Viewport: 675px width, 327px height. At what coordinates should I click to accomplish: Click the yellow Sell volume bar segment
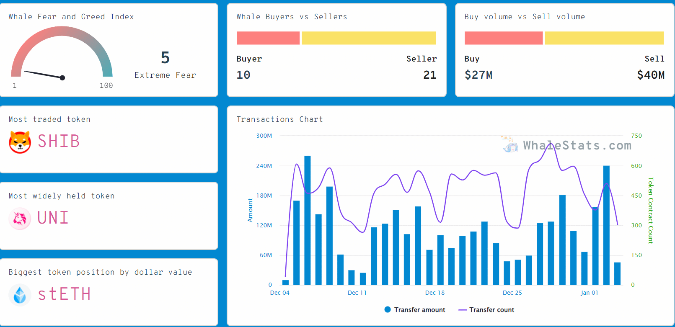click(x=604, y=38)
